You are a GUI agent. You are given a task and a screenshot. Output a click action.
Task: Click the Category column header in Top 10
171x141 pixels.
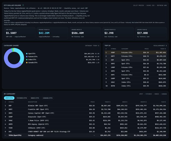(125, 49)
